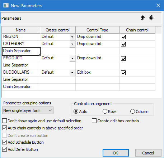Screen dimensions: 164x158
Task: Open Create control dropdown for CATEGORY
Action: point(72,44)
